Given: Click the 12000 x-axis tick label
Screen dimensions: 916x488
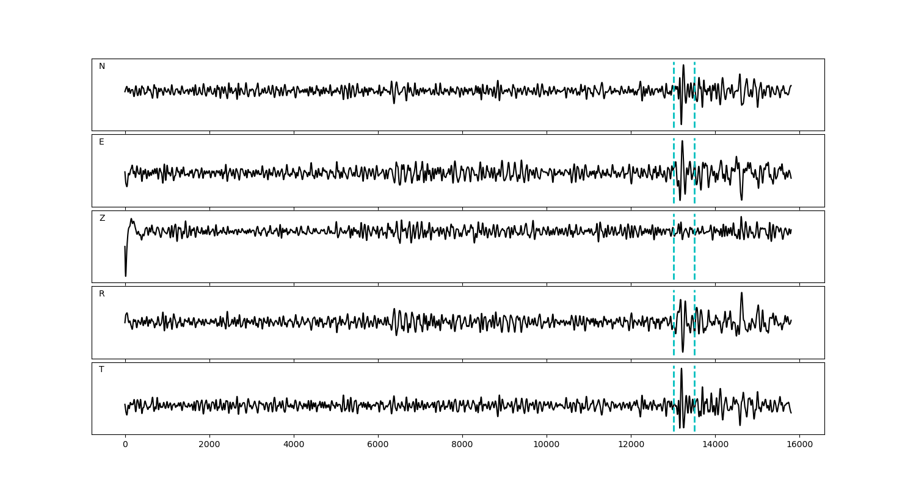Looking at the screenshot, I should click(x=631, y=445).
